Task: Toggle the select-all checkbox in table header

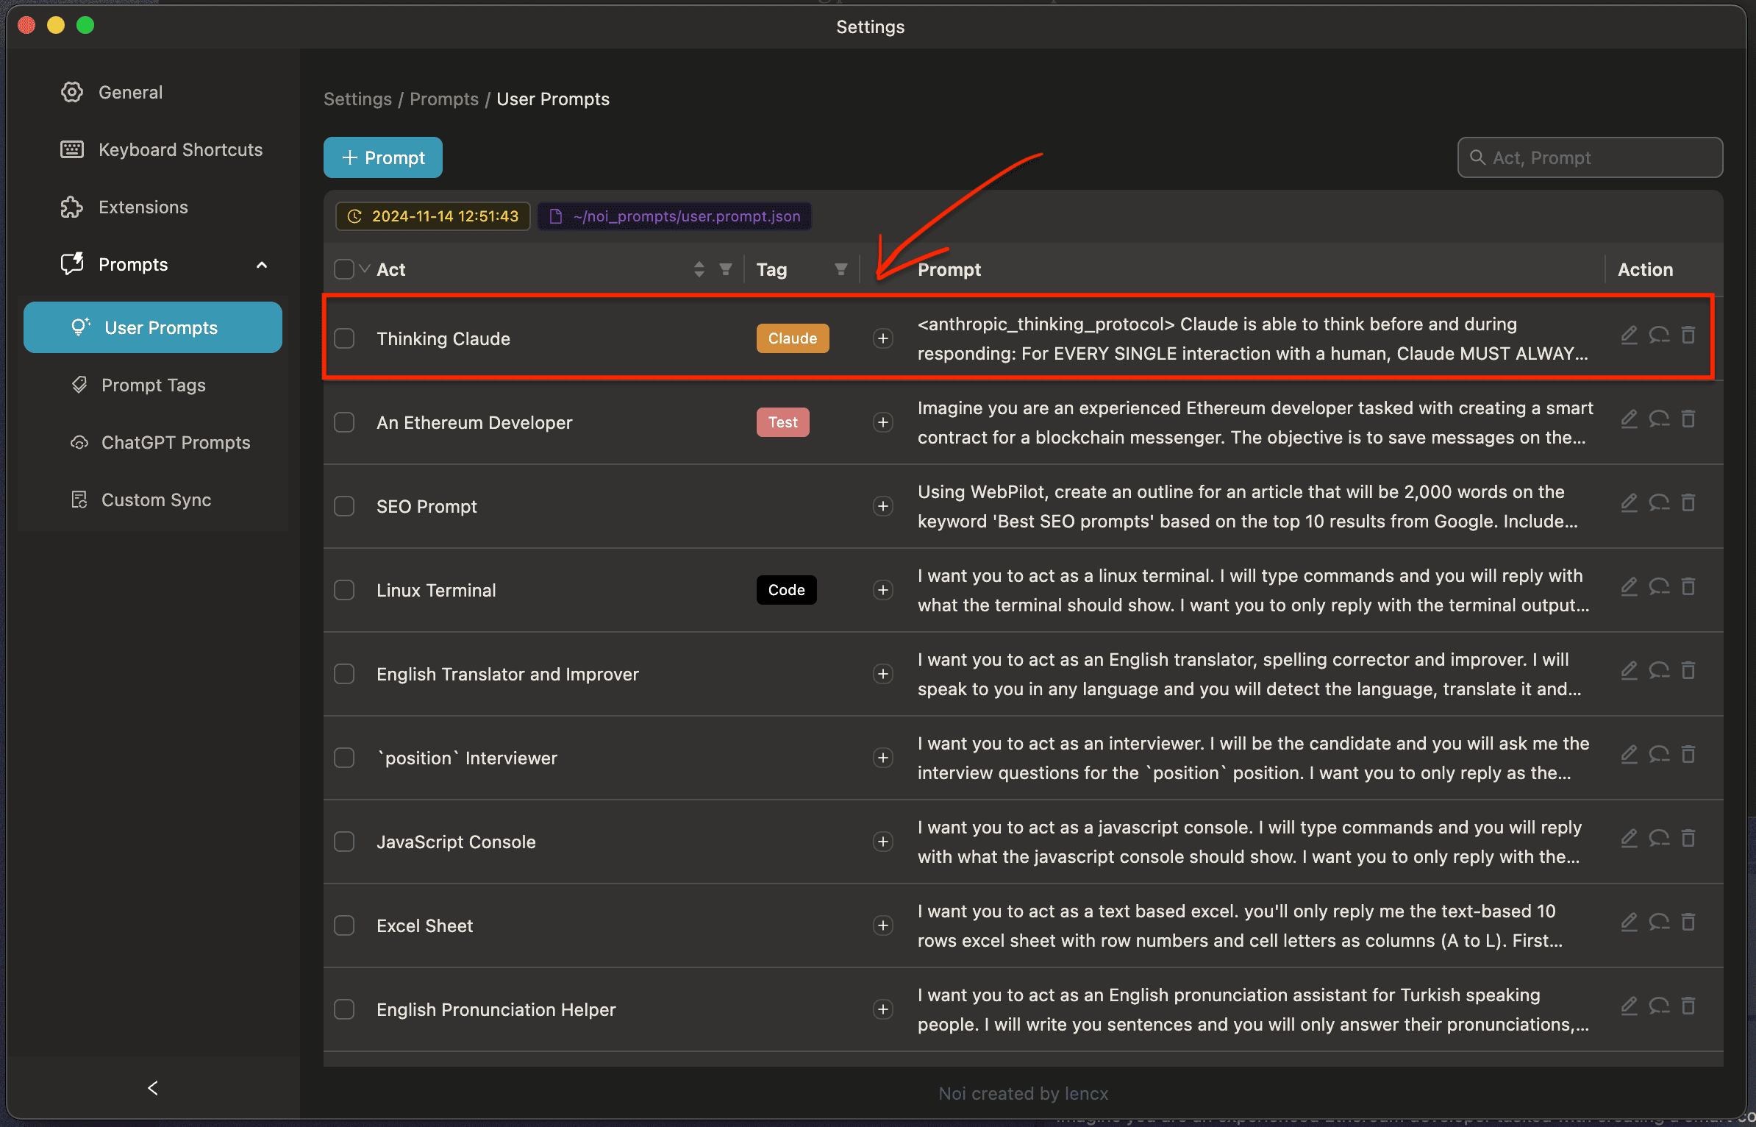Action: point(343,269)
